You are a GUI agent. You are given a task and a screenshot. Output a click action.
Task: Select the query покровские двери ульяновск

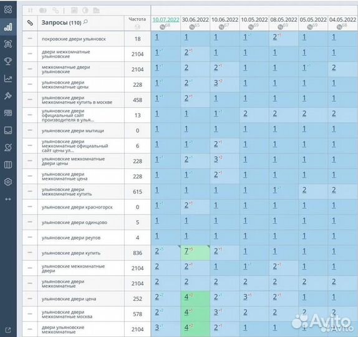[x=74, y=39]
